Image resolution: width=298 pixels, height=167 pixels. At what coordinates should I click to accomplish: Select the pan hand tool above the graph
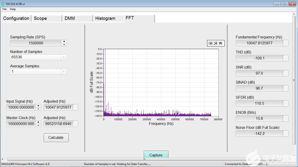(221, 43)
